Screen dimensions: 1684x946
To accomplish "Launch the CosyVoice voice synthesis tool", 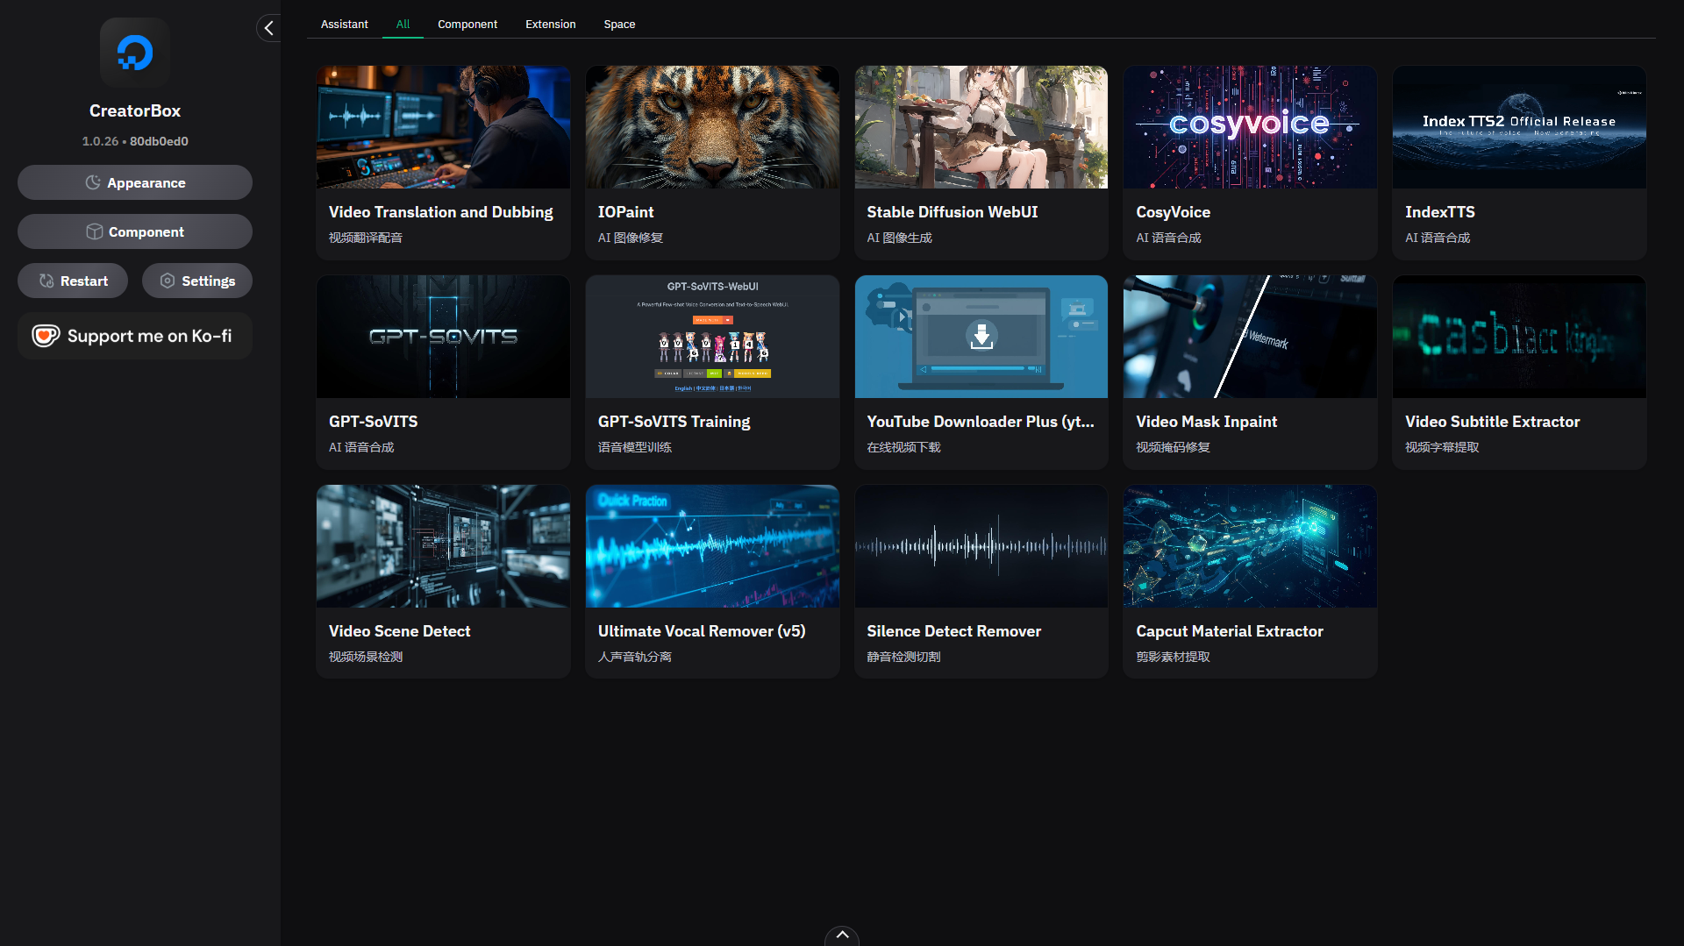I will coord(1249,162).
